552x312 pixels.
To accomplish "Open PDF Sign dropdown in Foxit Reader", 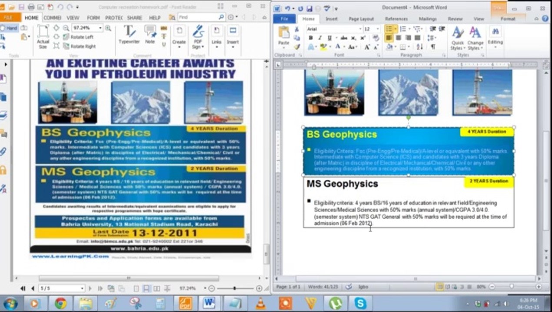I will tap(198, 37).
